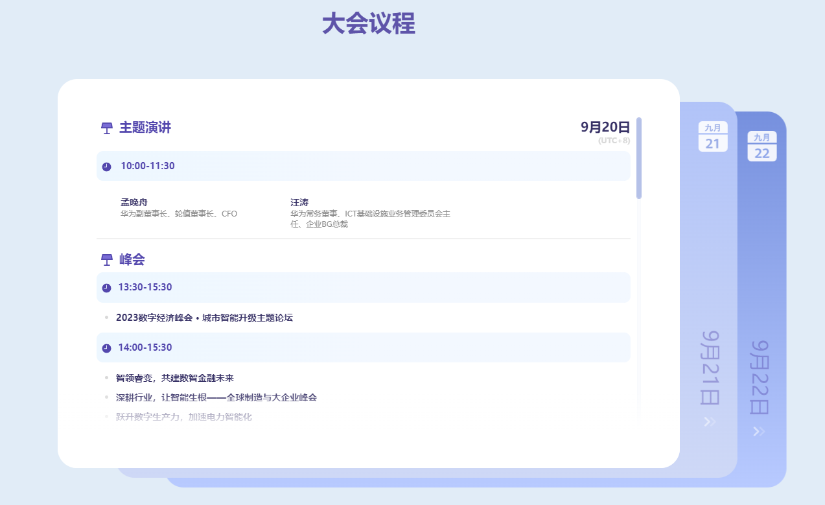Open the 深耕行业，让智能生根 summit session
Viewport: 825px width, 505px height.
coord(216,397)
